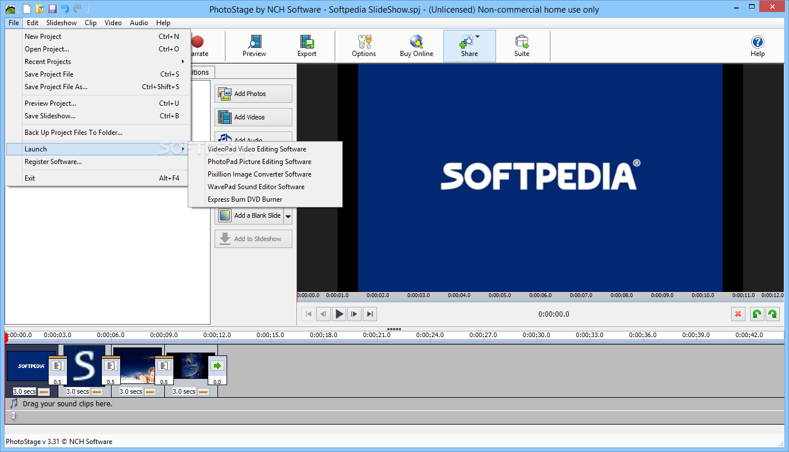Click the Share thumbs-up icon
The width and height of the screenshot is (789, 452).
pos(467,41)
